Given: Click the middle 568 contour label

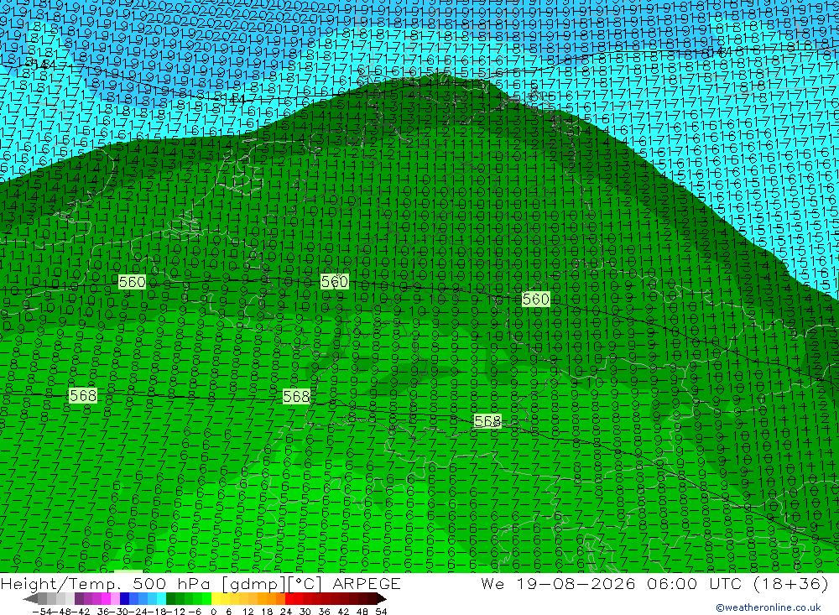Looking at the screenshot, I should pos(296,396).
